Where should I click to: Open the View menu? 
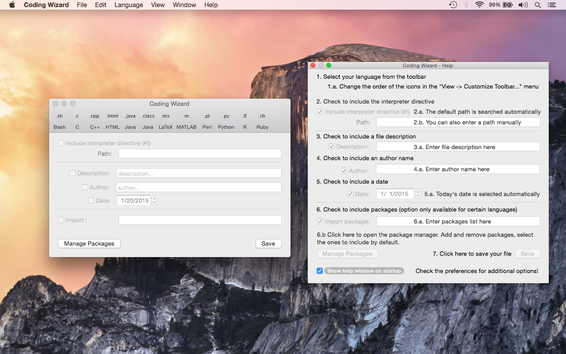[x=158, y=5]
